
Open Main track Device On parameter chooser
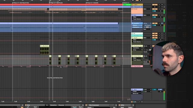[137, 93]
